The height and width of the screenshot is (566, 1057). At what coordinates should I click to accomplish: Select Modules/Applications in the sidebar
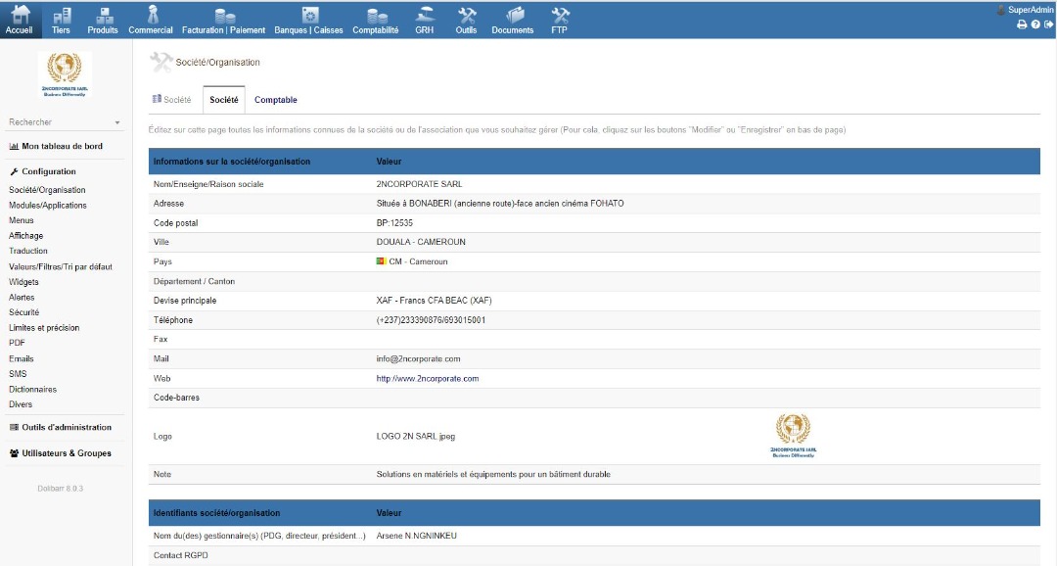[x=48, y=206]
